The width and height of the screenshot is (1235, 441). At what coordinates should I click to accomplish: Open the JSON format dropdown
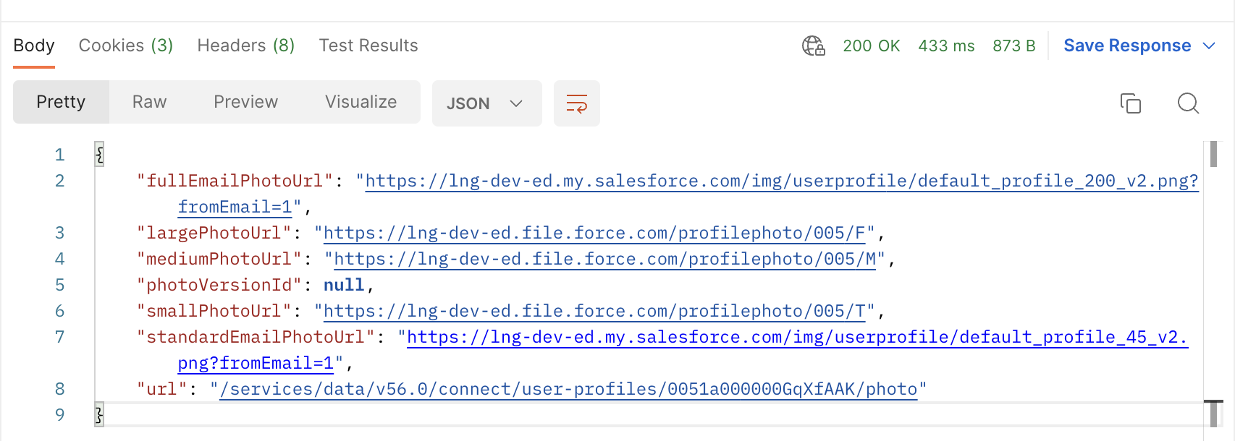pos(486,103)
